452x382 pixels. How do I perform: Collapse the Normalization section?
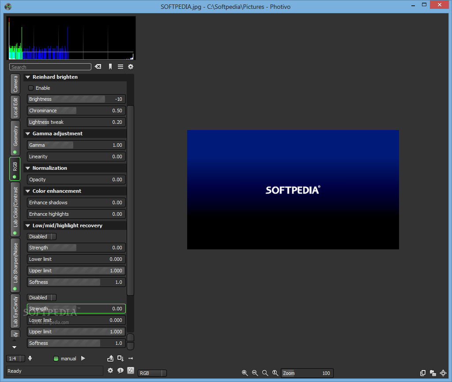[28, 168]
